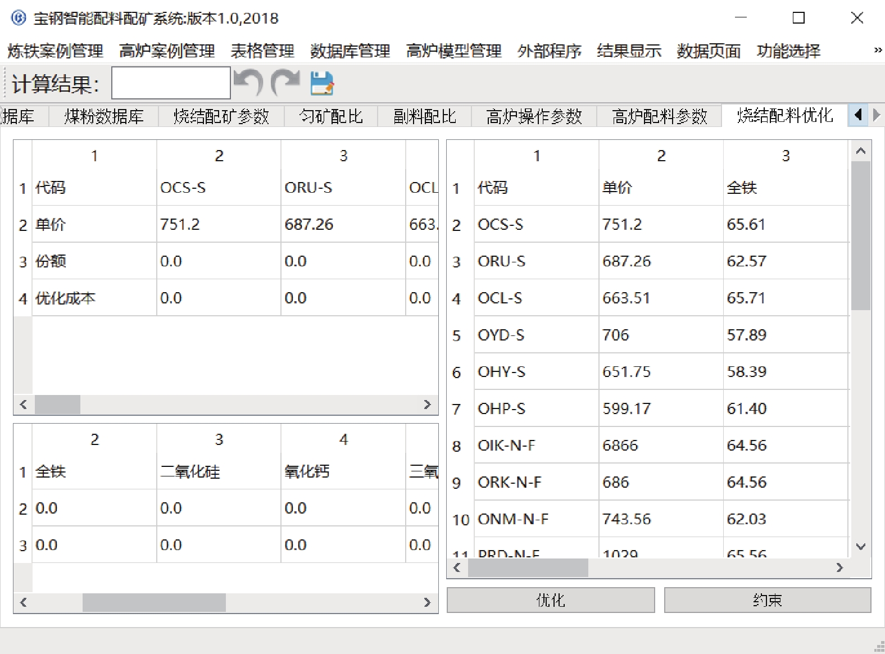Image resolution: width=885 pixels, height=654 pixels.
Task: Select the OIK-N-F row code cell
Action: pyautogui.click(x=537, y=445)
